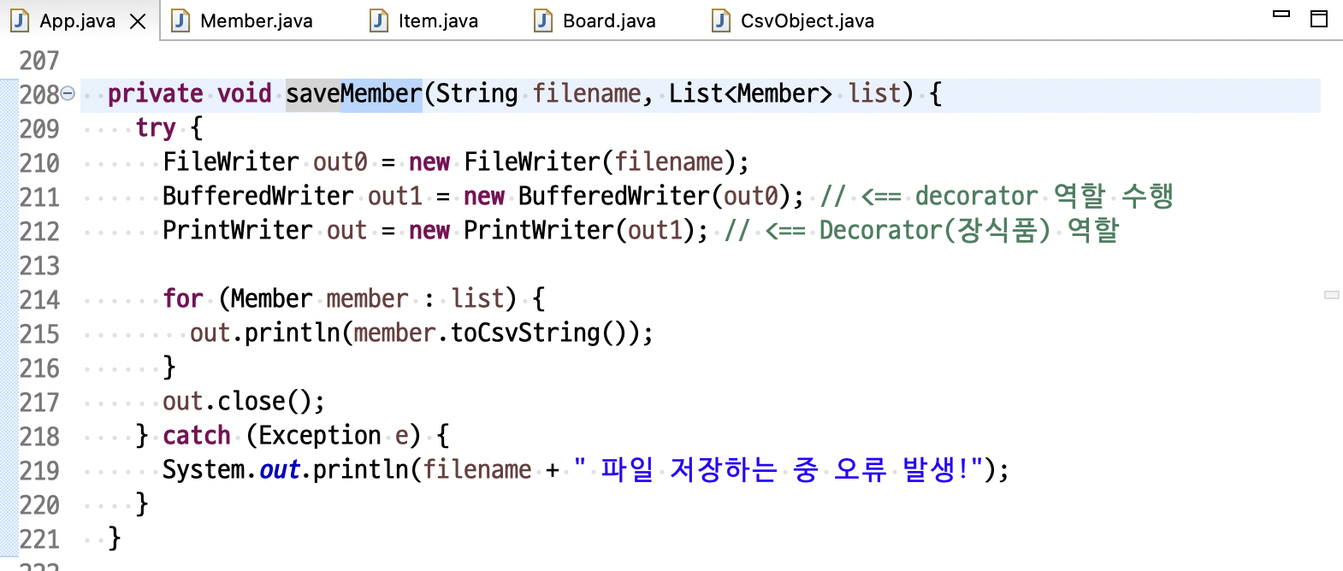
Task: Click line number 210 in the gutter
Action: [39, 163]
